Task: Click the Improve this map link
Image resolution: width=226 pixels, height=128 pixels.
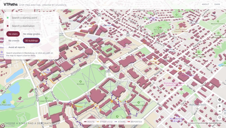Action: pyautogui.click(x=215, y=123)
